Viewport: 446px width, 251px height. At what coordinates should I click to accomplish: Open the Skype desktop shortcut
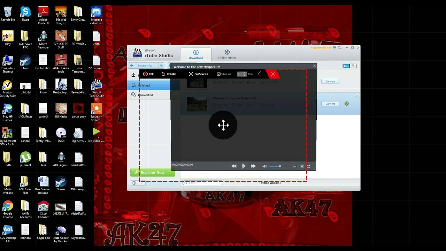pyautogui.click(x=25, y=14)
